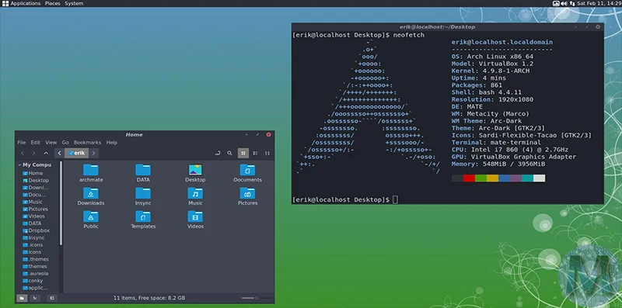
Task: Open the DATA folder in the icon view
Action: coord(143,170)
